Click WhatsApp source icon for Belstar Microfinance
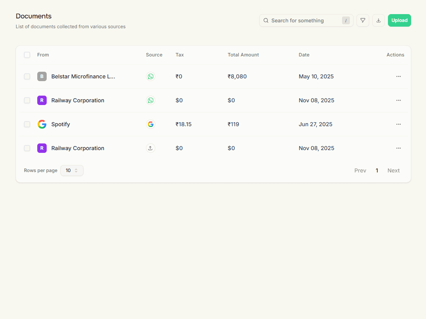426x319 pixels. click(151, 76)
